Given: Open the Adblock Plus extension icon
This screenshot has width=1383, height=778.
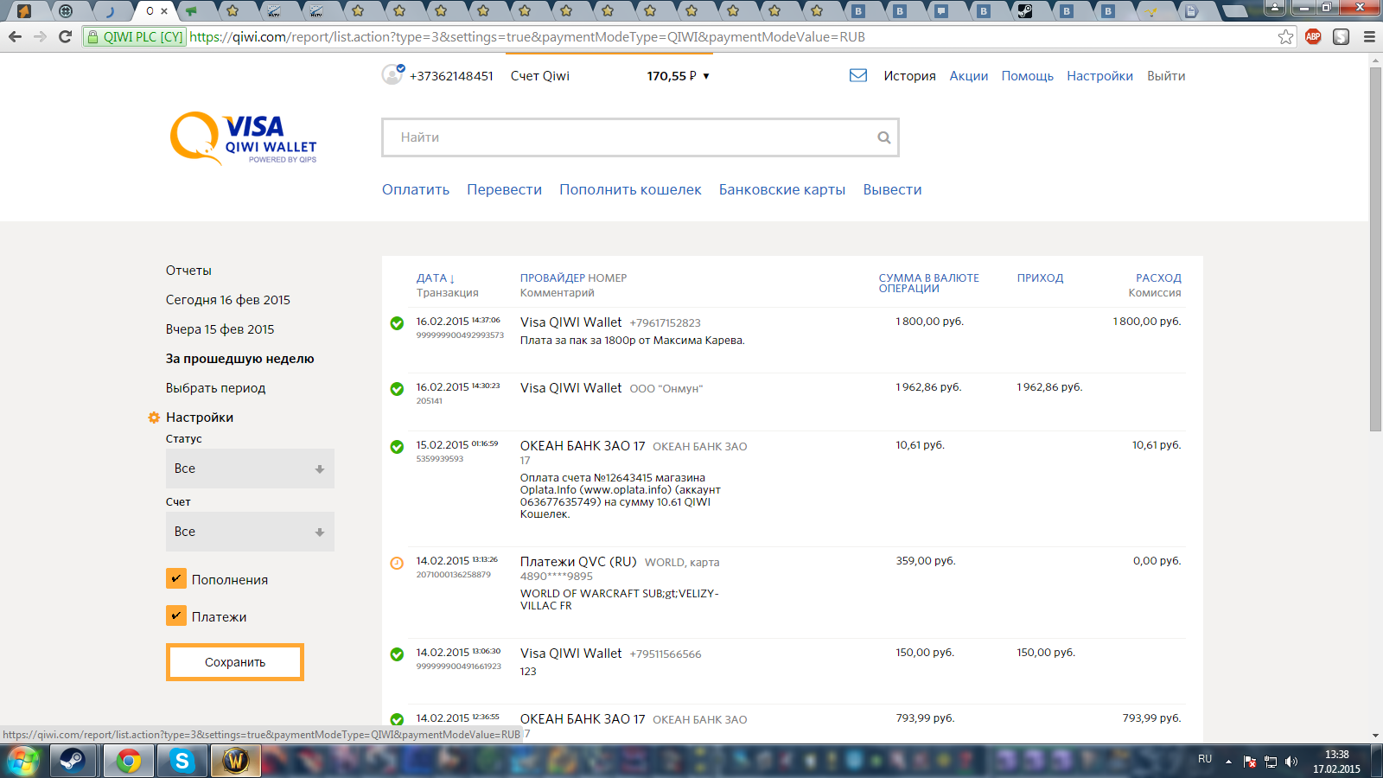Looking at the screenshot, I should (1313, 36).
